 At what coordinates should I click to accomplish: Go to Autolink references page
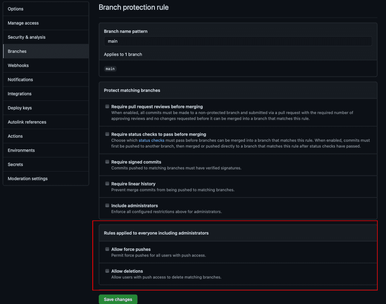tap(27, 122)
